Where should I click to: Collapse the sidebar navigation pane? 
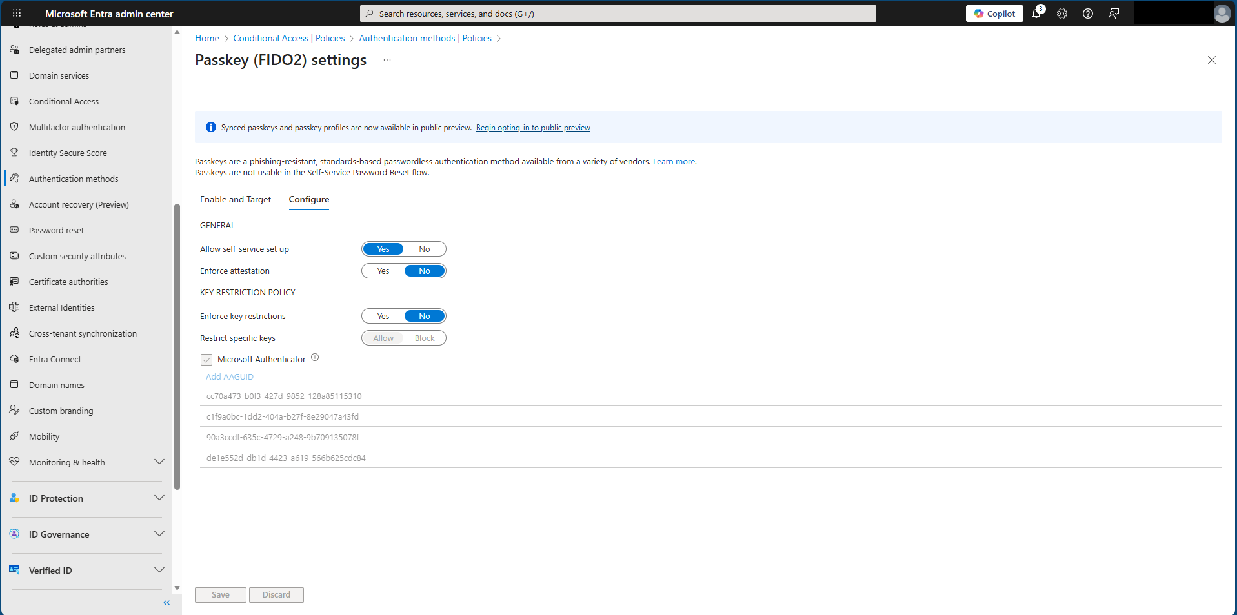(166, 603)
